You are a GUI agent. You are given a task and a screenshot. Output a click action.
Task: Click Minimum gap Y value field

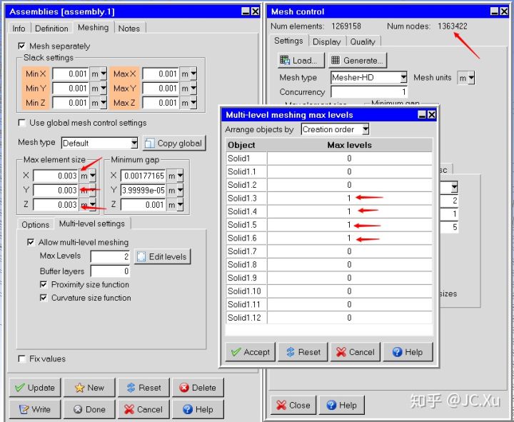(x=143, y=190)
